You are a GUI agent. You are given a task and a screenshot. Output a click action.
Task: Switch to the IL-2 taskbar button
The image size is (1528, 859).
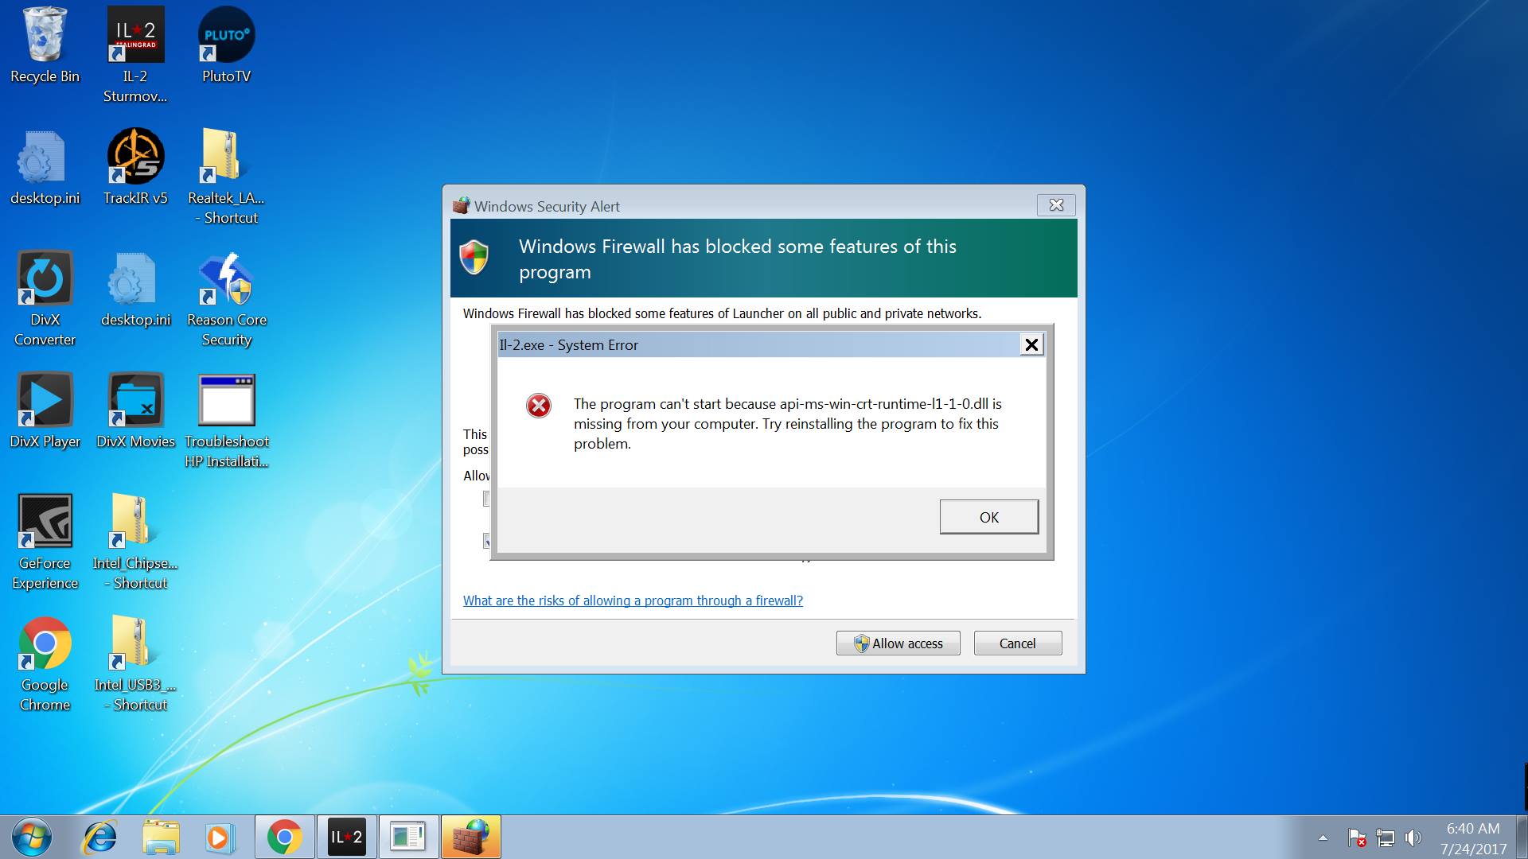click(346, 837)
